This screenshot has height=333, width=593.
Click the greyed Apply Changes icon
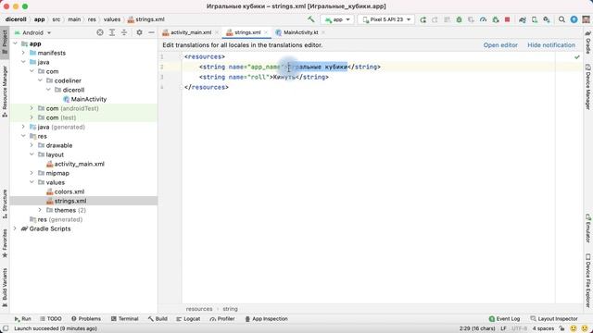[435, 19]
